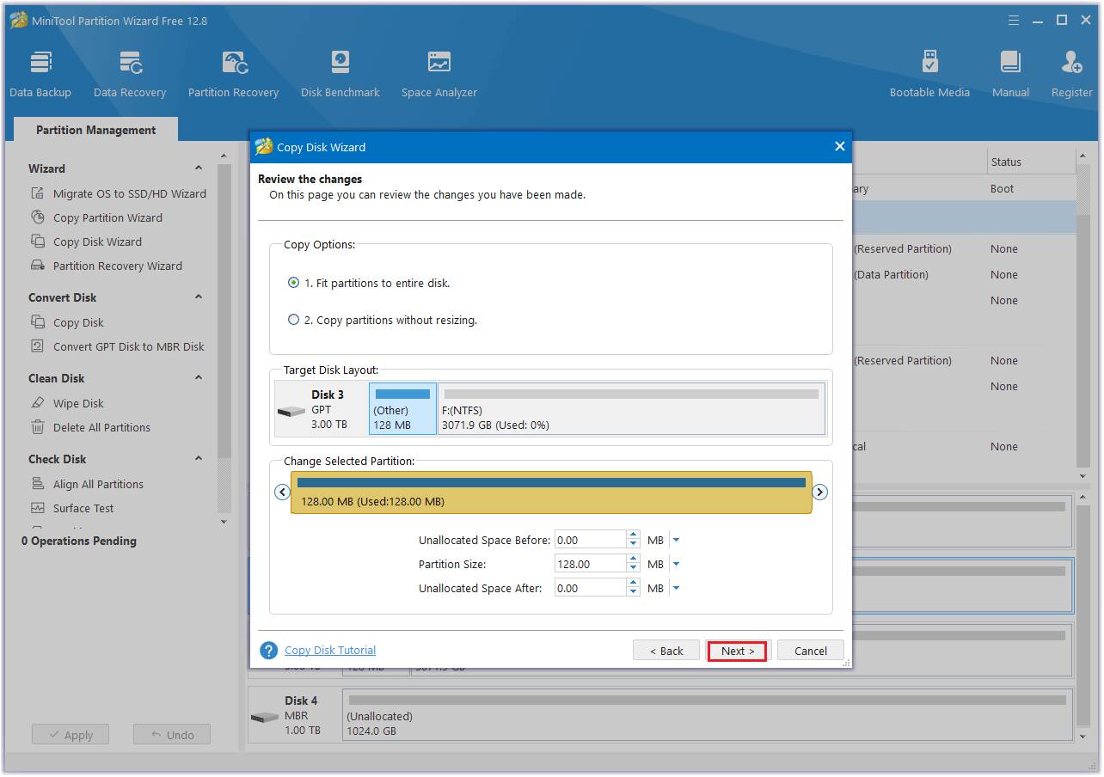
Task: Click the Delete All Partitions trash icon
Action: (38, 427)
